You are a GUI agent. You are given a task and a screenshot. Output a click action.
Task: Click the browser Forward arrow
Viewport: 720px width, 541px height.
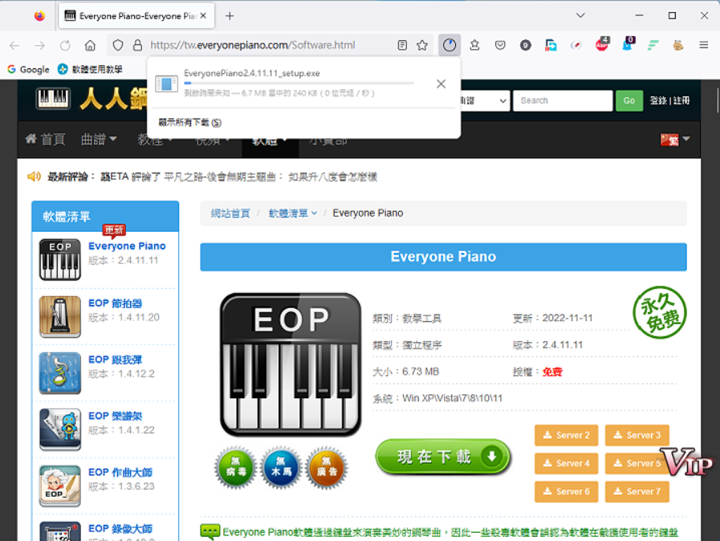pyautogui.click(x=40, y=45)
